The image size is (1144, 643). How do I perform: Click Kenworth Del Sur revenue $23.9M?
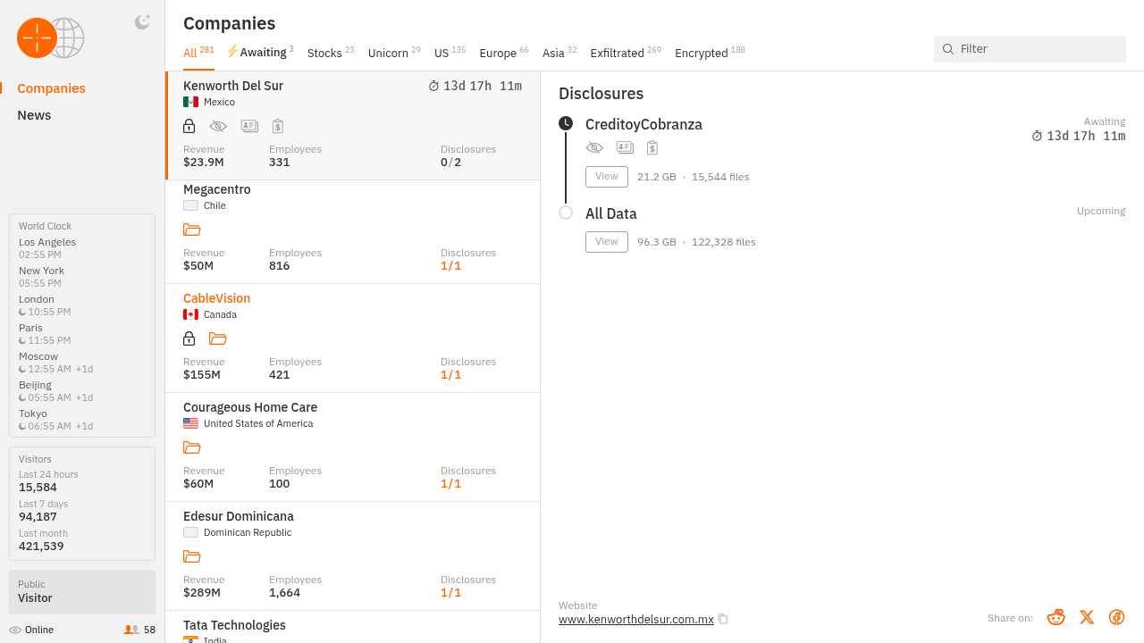click(204, 162)
